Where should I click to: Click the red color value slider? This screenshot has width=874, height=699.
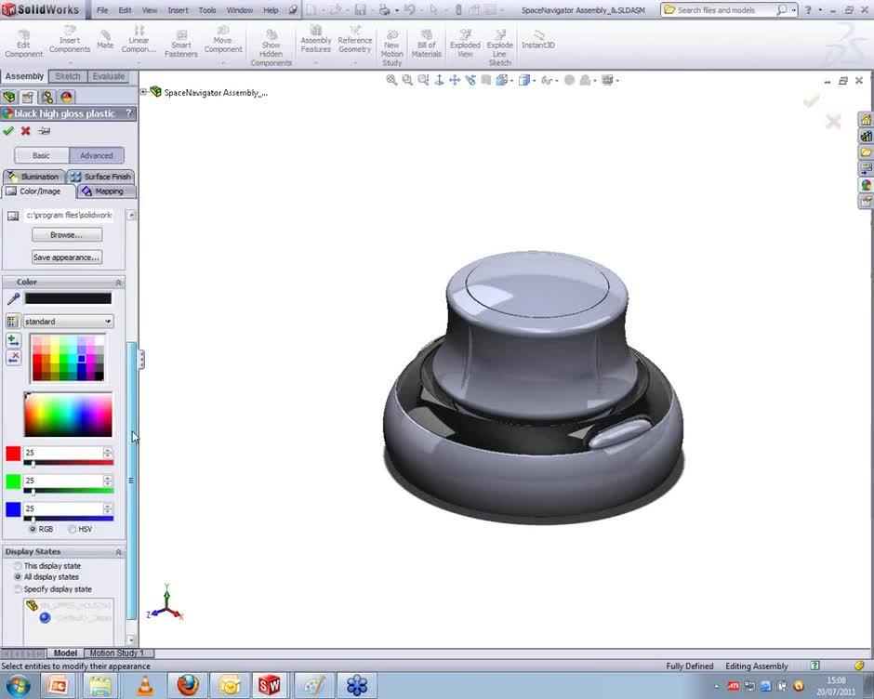(x=70, y=463)
